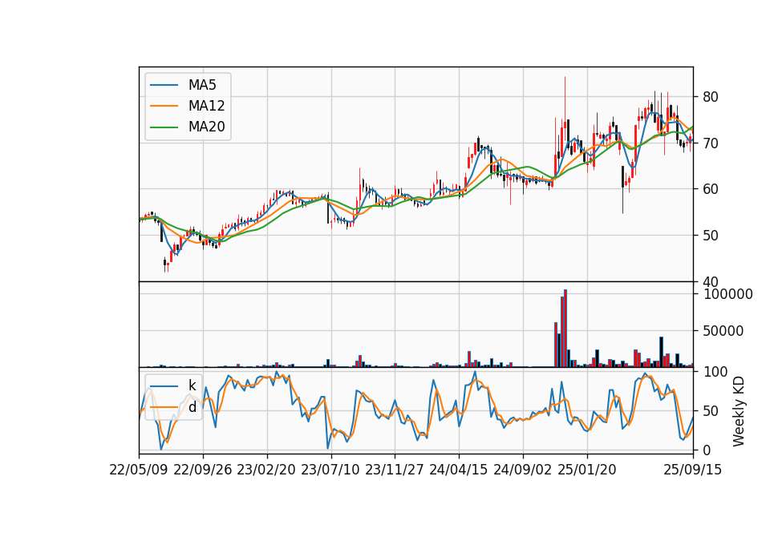
Task: Click the 23/07/10 date label
Action: [x=330, y=470]
